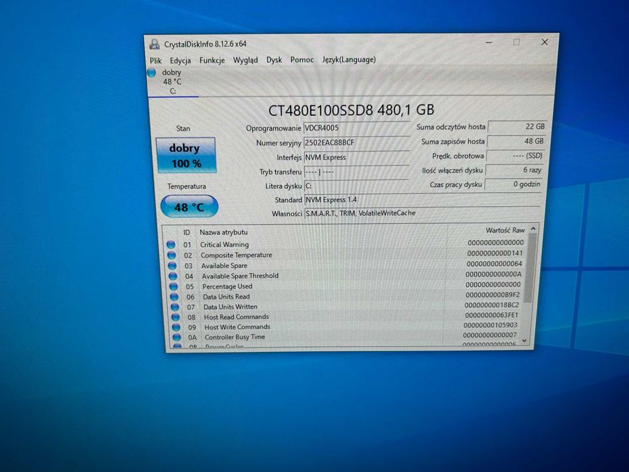Image resolution: width=629 pixels, height=472 pixels.
Task: Click the Czas pracy dysku value 0 godzin
Action: [513, 185]
